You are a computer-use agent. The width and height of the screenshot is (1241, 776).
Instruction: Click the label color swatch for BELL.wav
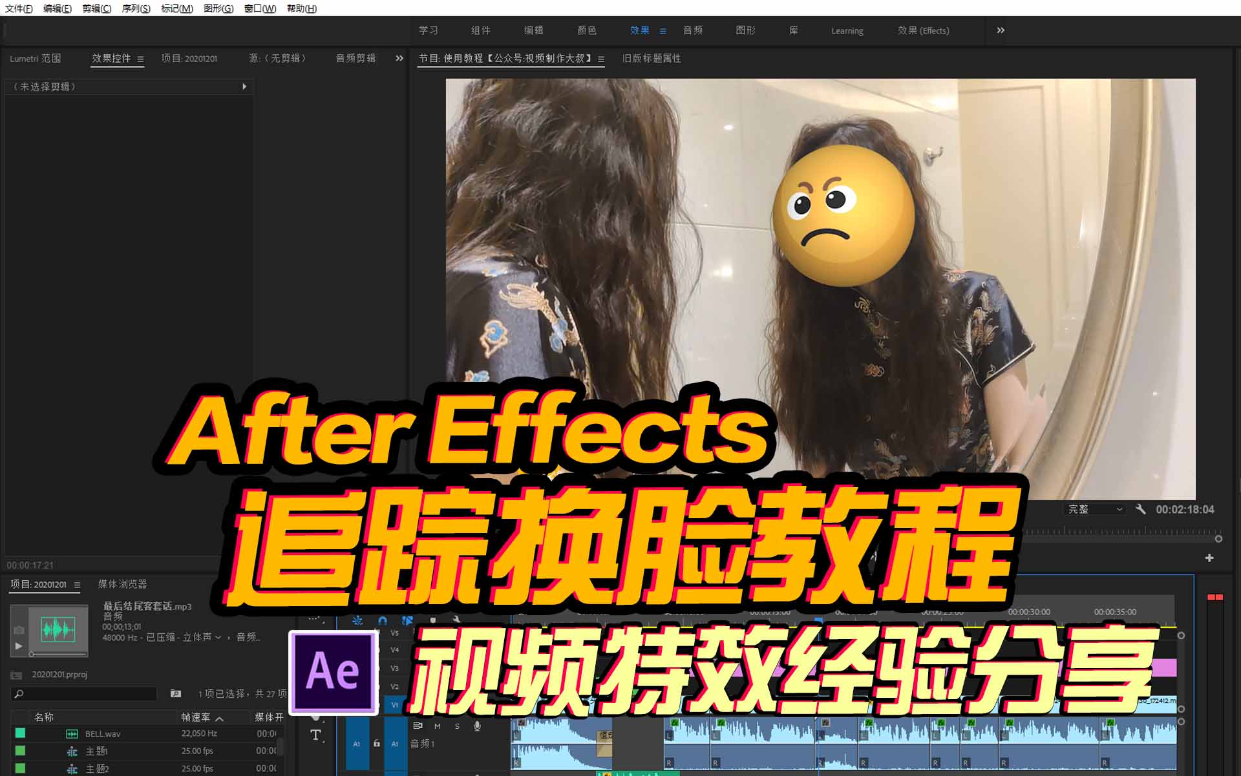21,733
